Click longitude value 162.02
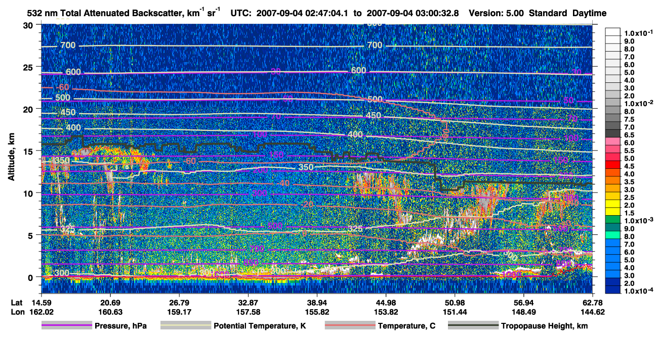 [x=41, y=312]
